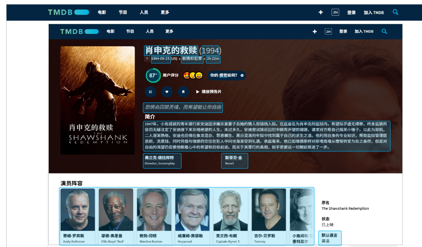Open the search magnifier in embedded page header

[x=384, y=31]
